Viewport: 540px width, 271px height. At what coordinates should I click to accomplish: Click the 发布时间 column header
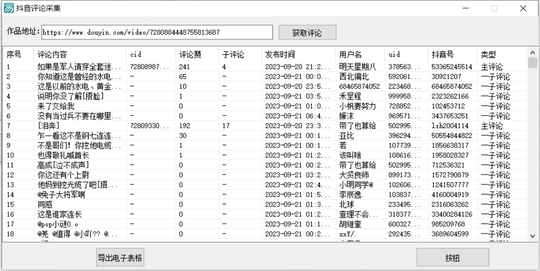tap(298, 54)
